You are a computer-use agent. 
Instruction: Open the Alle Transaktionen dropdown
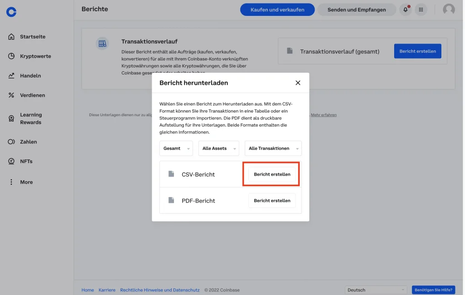273,148
